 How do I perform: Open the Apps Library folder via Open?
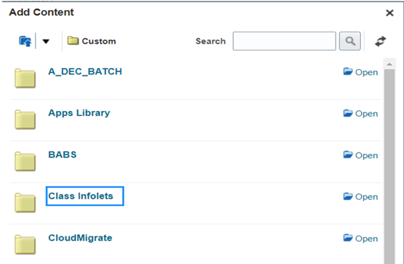[360, 113]
